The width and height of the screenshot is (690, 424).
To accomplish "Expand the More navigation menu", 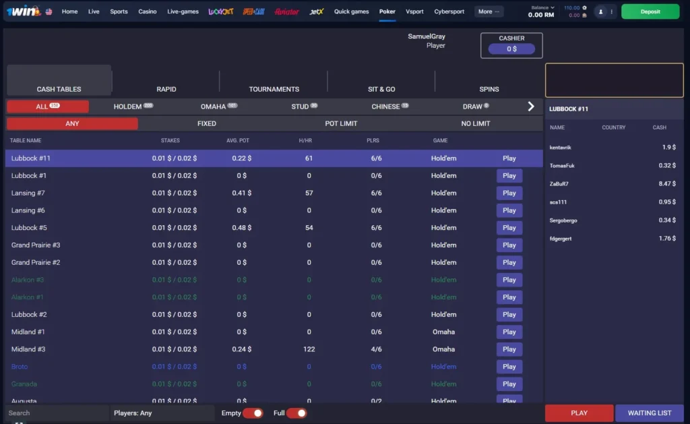I will (489, 11).
